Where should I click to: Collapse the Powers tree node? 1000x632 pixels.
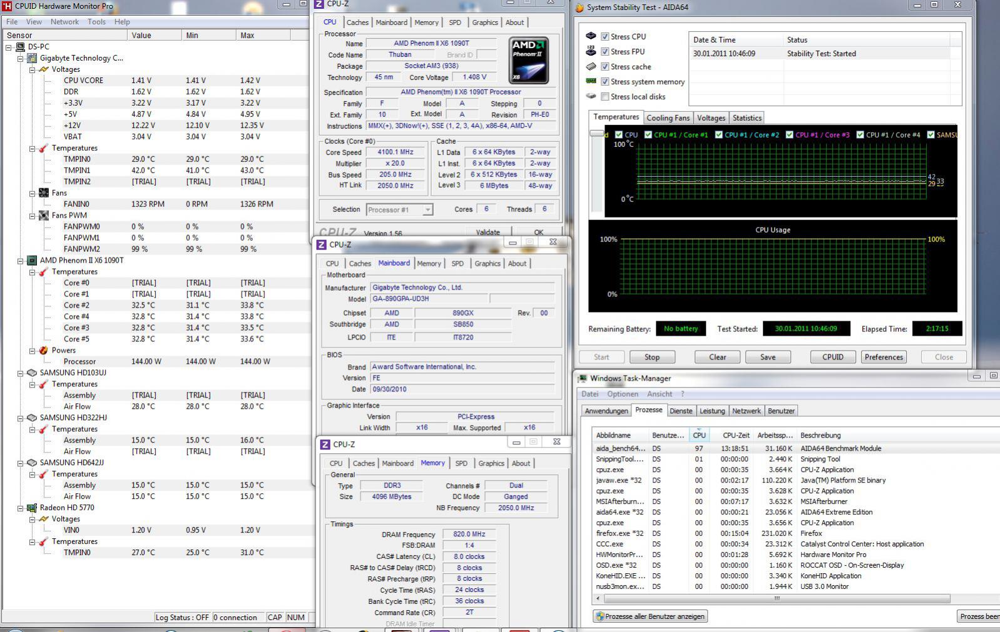33,351
